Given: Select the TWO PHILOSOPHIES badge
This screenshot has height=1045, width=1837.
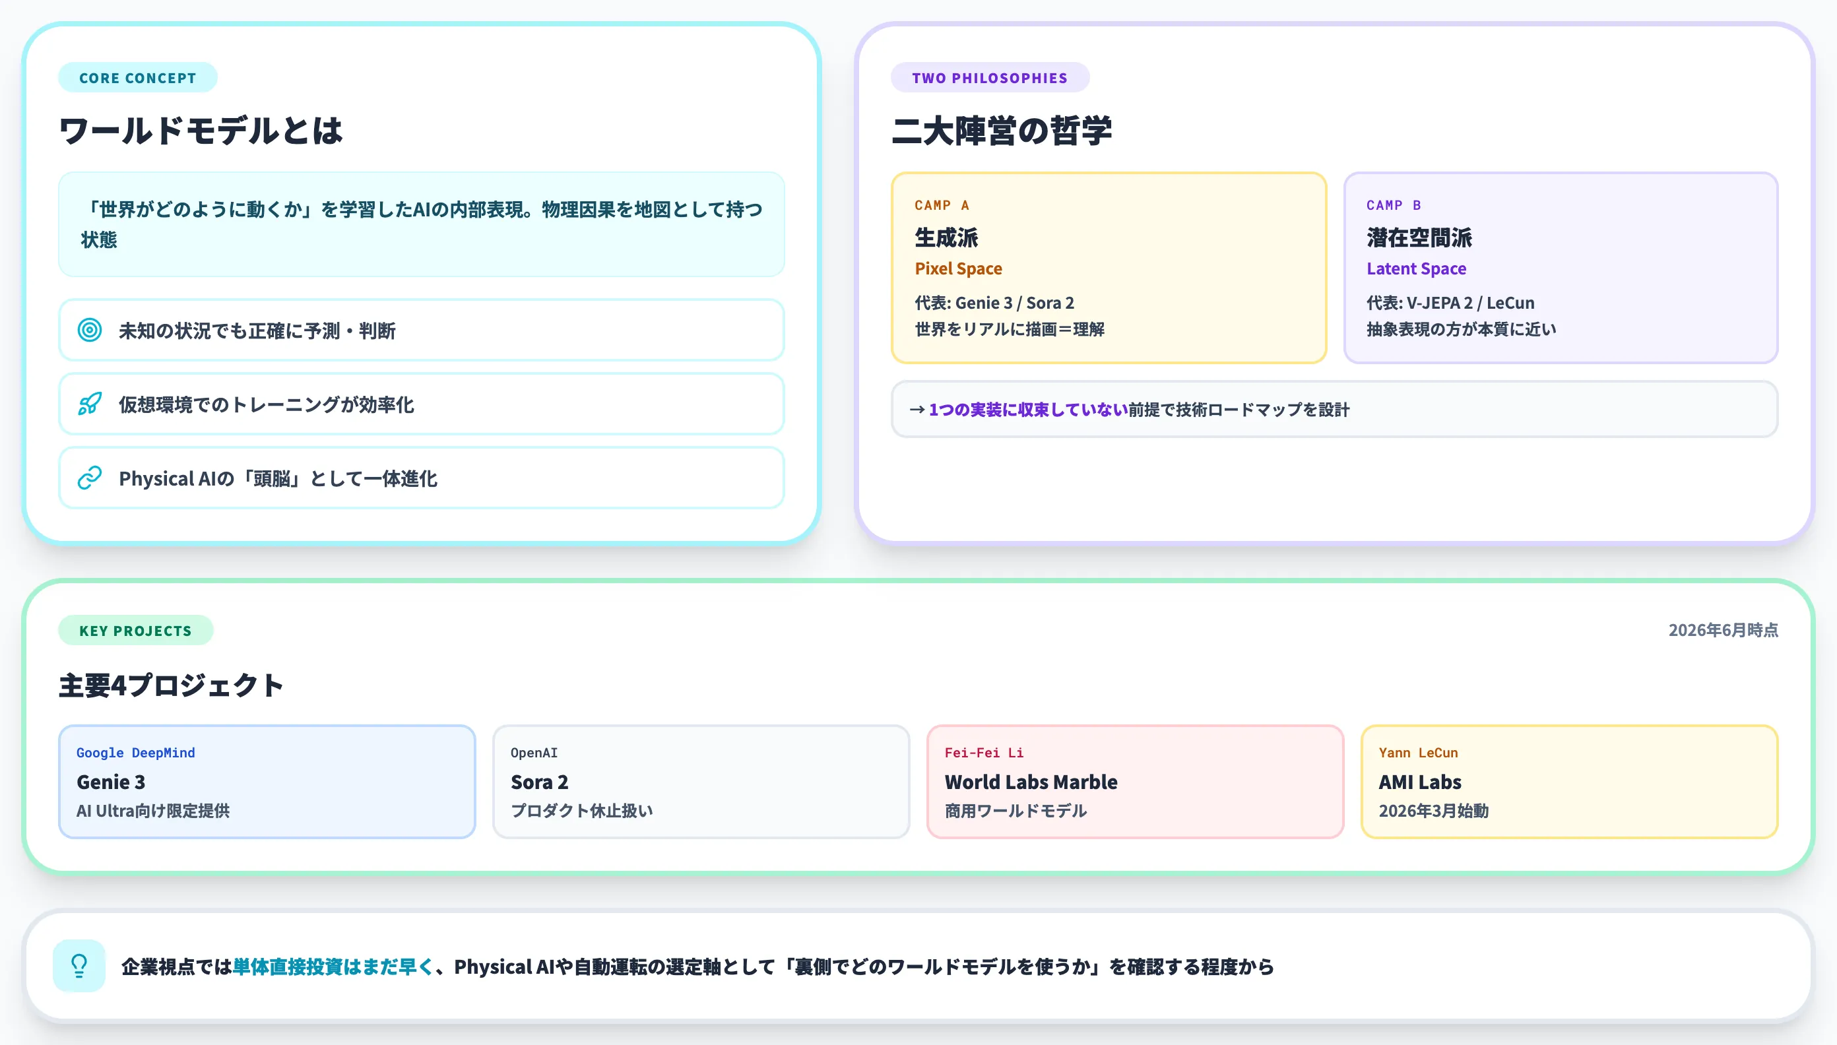Looking at the screenshot, I should click(990, 77).
